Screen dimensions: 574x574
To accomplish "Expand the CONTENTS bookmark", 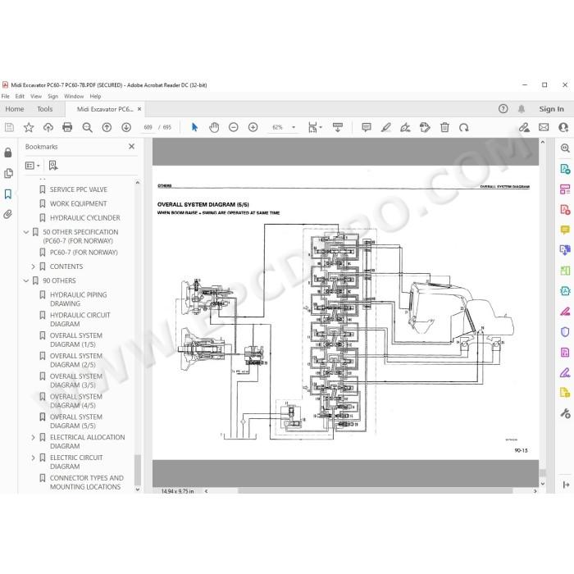I will tap(34, 266).
